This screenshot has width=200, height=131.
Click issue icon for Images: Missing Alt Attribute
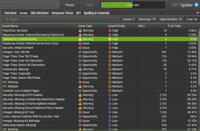coord(80,121)
